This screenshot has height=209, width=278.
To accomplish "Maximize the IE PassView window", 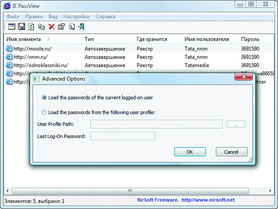I will 251,4.
